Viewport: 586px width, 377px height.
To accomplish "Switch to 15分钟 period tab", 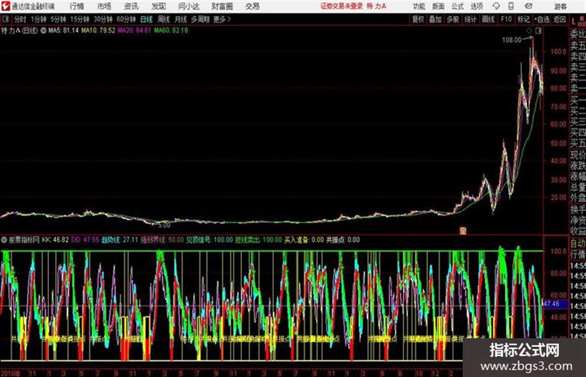I will point(79,19).
